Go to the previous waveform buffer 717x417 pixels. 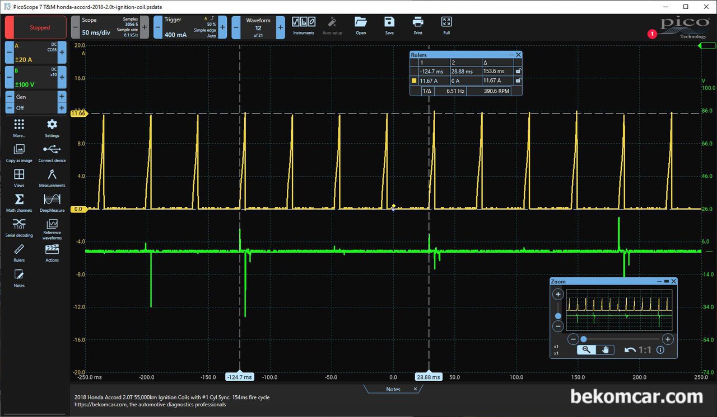tap(236, 27)
